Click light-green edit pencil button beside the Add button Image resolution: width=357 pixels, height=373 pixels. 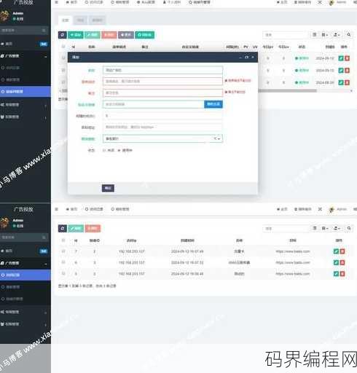[x=93, y=35]
